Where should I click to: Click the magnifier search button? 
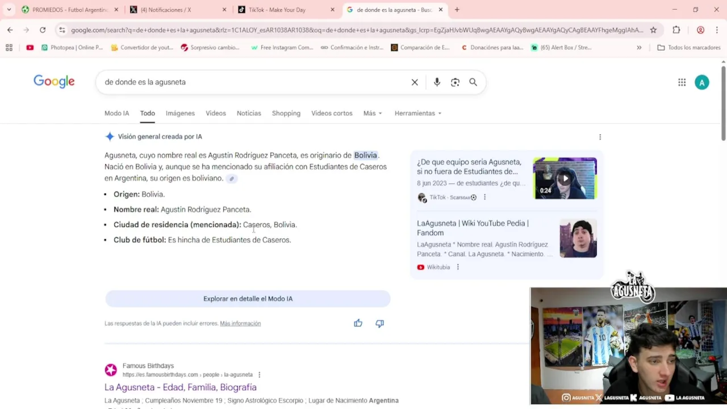tap(473, 82)
